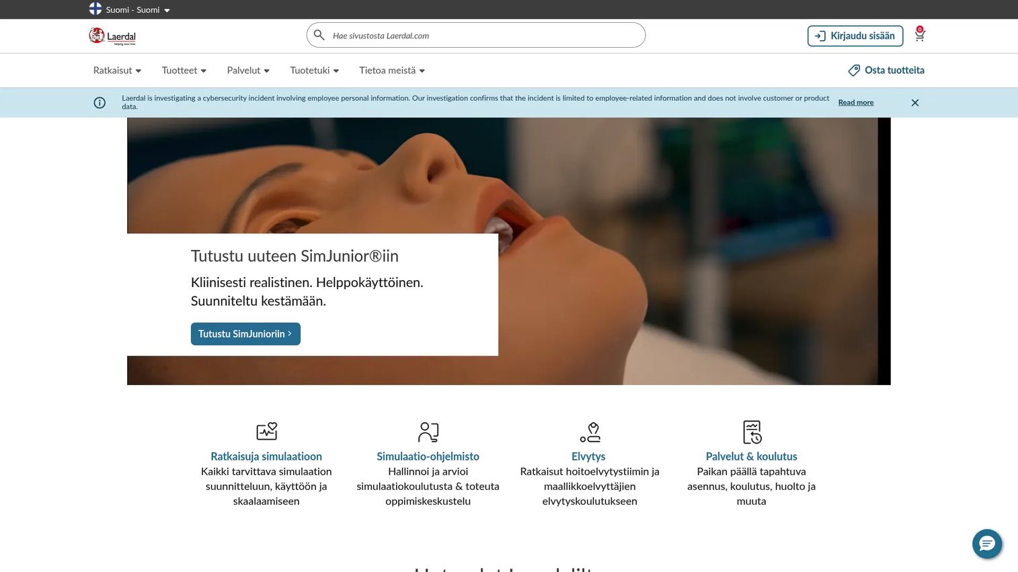Click the Simulaatio-ohjelmisto icon
Image resolution: width=1018 pixels, height=572 pixels.
click(428, 432)
